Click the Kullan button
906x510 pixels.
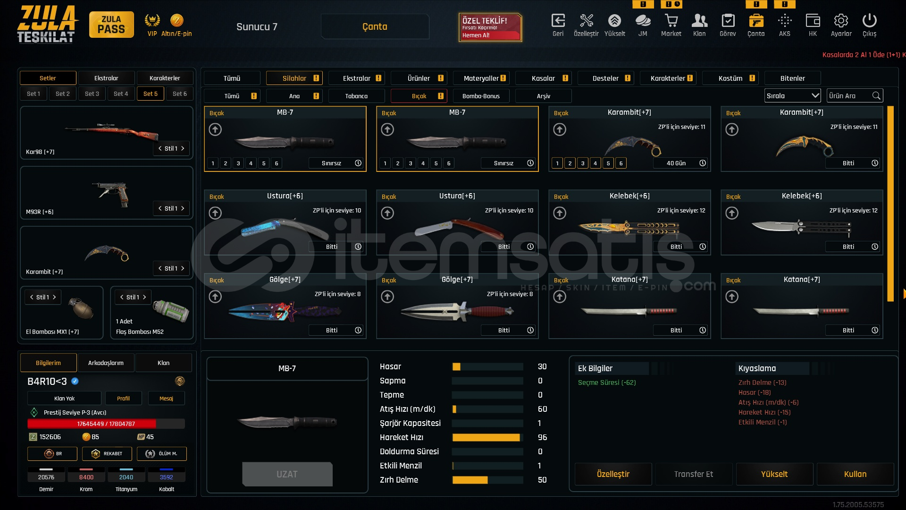(855, 474)
